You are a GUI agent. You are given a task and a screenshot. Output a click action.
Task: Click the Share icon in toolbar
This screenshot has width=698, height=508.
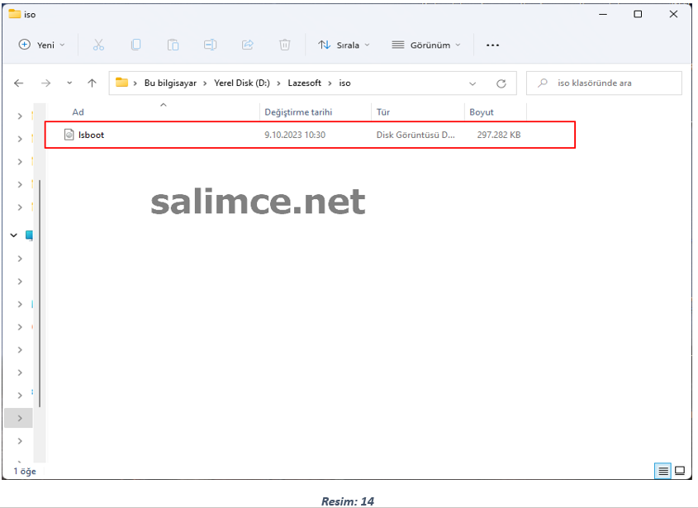coord(247,45)
